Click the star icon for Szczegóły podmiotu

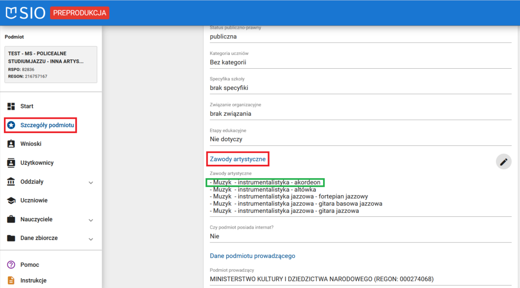(11, 125)
